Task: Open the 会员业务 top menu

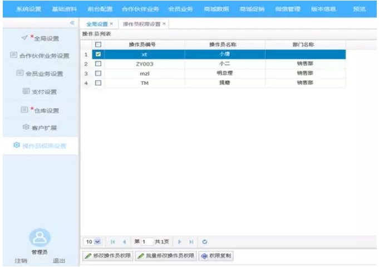Action: coord(180,9)
